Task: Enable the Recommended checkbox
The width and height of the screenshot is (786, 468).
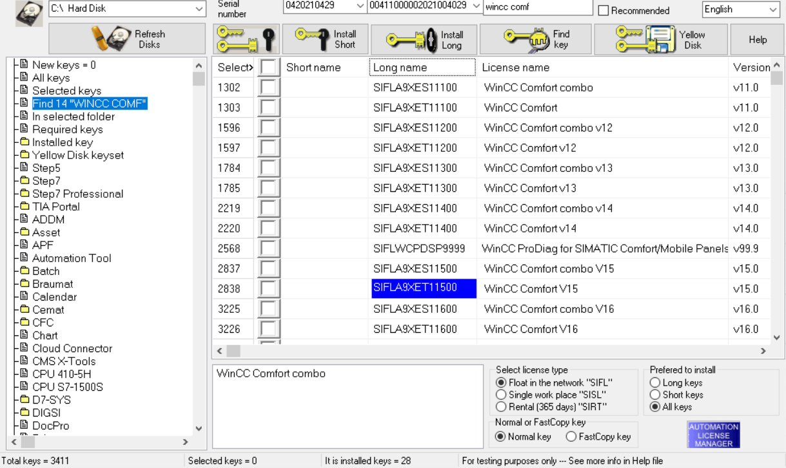Action: tap(604, 11)
